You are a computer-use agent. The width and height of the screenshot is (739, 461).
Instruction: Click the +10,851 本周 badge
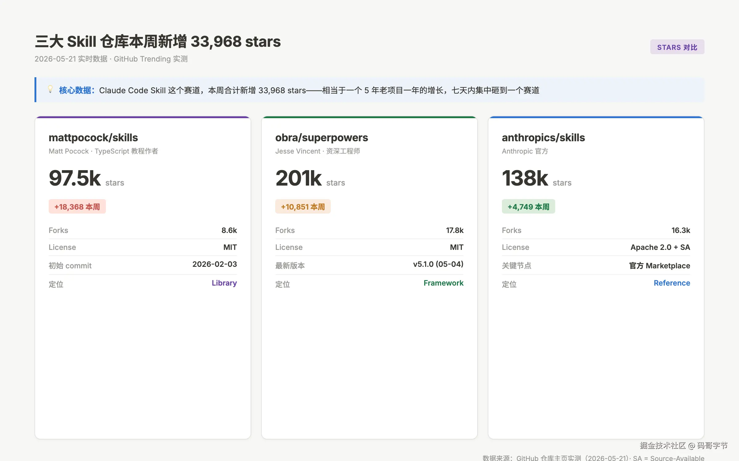[x=303, y=206]
